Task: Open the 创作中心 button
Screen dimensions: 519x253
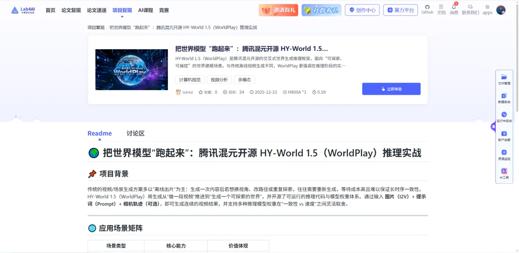Action: 362,10
